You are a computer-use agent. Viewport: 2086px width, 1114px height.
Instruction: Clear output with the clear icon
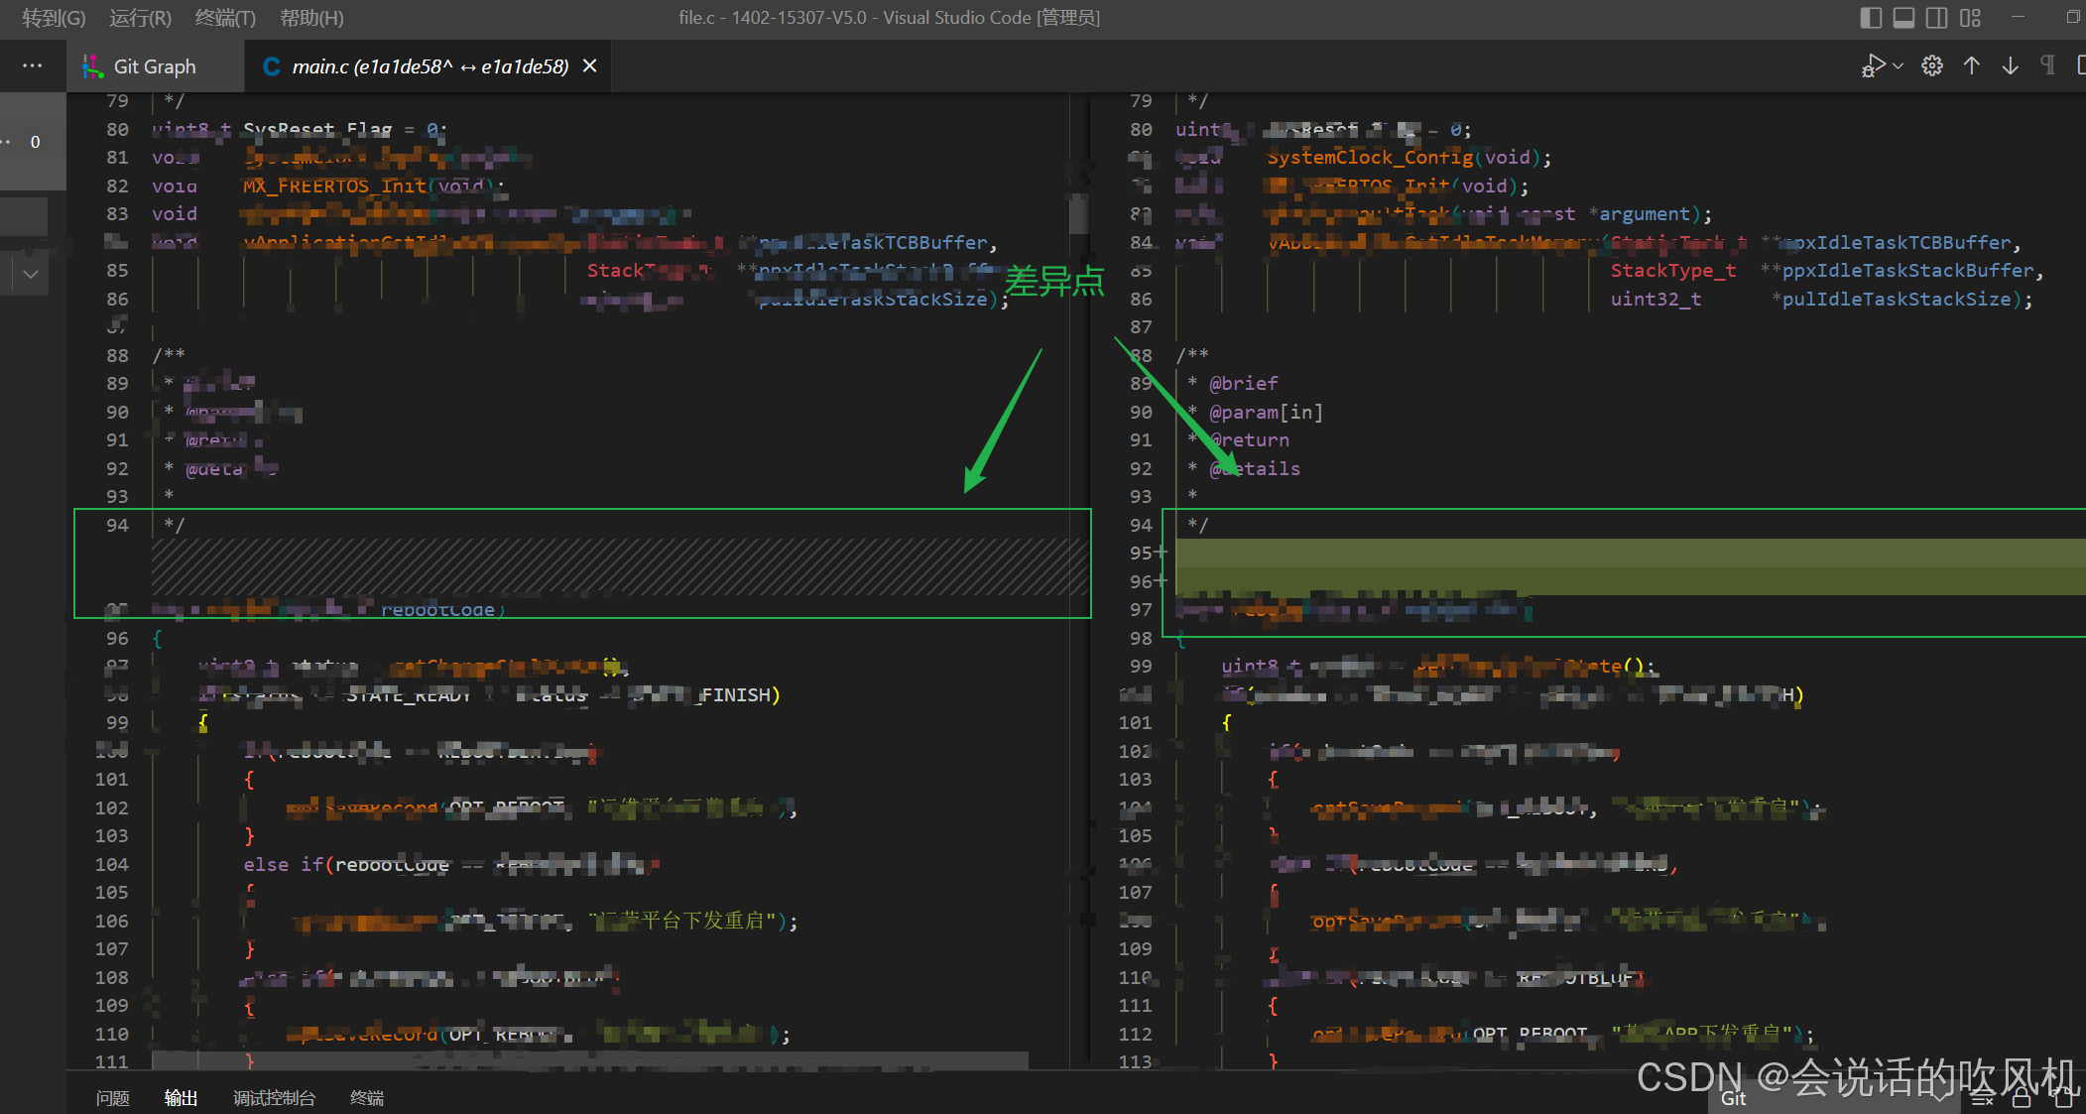click(1983, 1098)
